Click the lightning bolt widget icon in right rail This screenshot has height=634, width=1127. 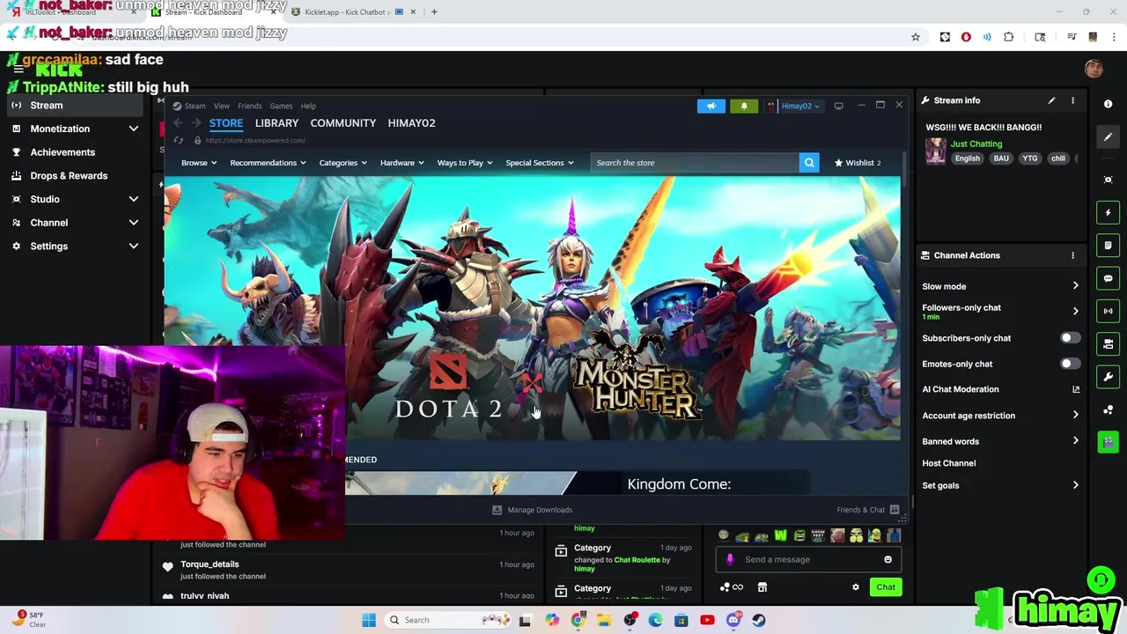[1109, 212]
